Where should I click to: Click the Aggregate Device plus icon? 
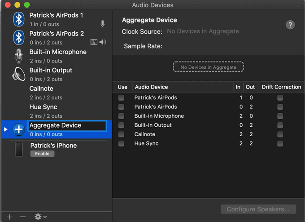[18, 129]
